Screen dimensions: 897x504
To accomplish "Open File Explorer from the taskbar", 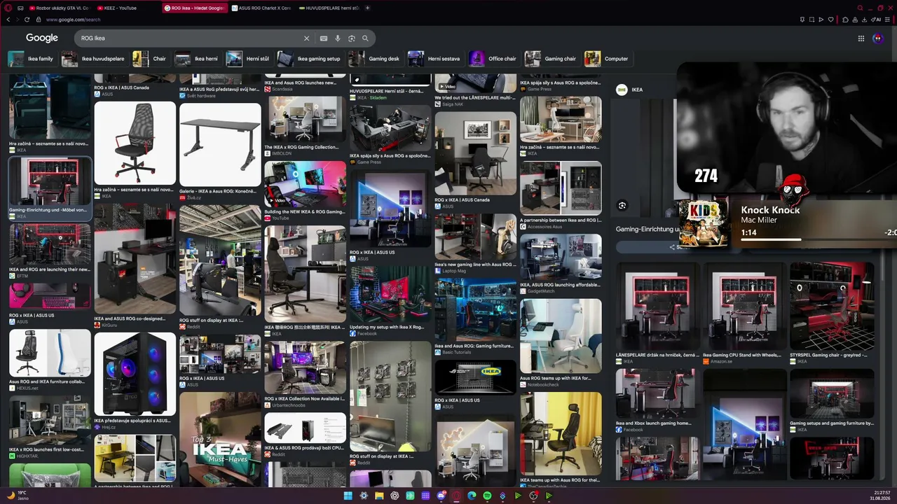I will click(x=379, y=496).
